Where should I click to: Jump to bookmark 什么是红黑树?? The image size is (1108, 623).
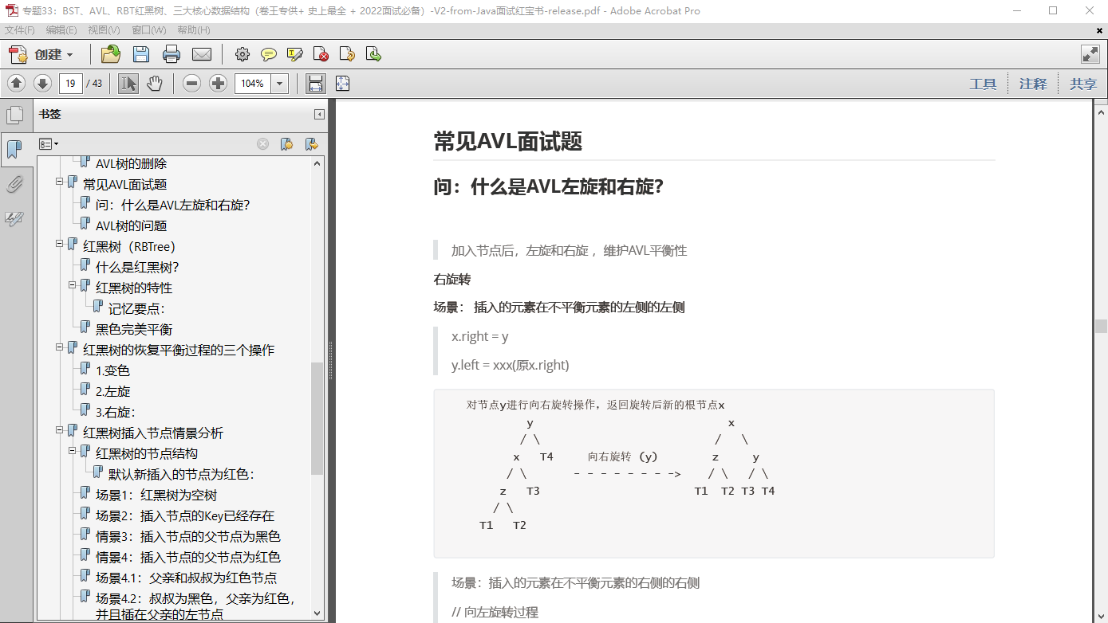coord(137,267)
